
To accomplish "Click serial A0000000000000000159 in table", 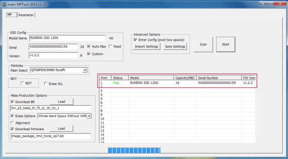I will [x=217, y=83].
